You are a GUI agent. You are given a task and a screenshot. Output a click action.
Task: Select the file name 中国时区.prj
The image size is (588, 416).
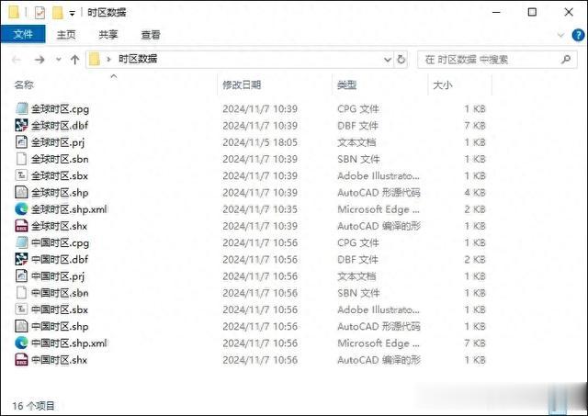pos(58,276)
